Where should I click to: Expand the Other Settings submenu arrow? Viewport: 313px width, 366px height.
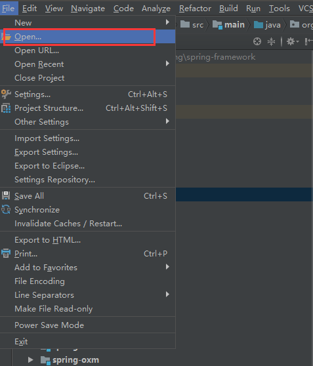click(x=167, y=121)
